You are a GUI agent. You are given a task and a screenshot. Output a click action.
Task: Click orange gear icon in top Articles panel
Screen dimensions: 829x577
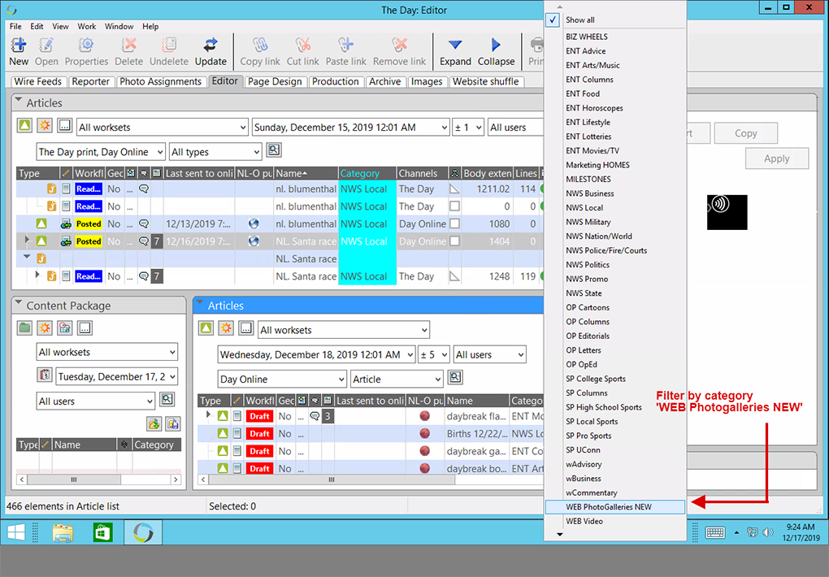(45, 126)
